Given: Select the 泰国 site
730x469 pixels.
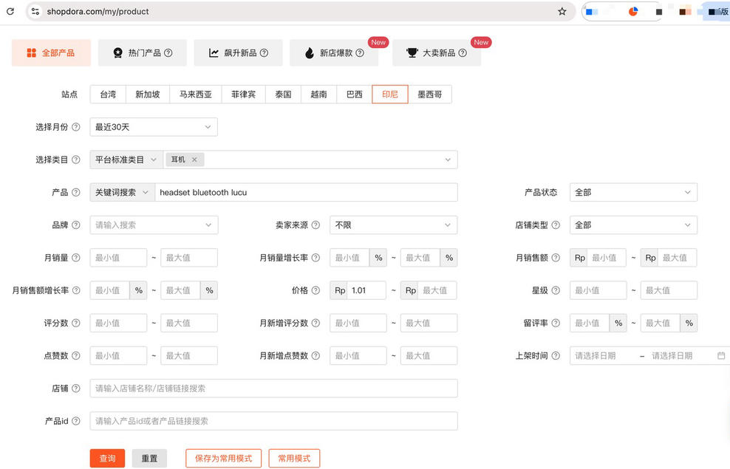Looking at the screenshot, I should tap(283, 95).
